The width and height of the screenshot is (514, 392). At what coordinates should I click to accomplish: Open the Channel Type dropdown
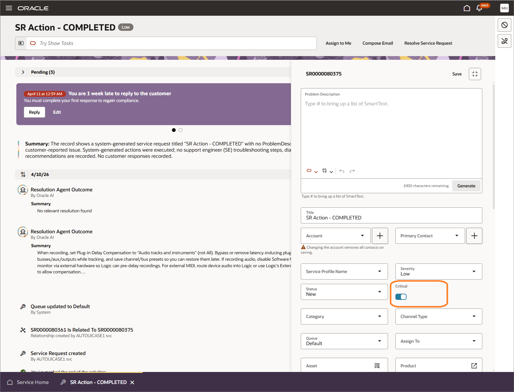[439, 316]
